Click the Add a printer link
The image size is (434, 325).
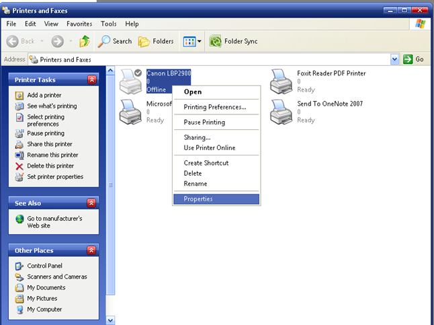[44, 95]
